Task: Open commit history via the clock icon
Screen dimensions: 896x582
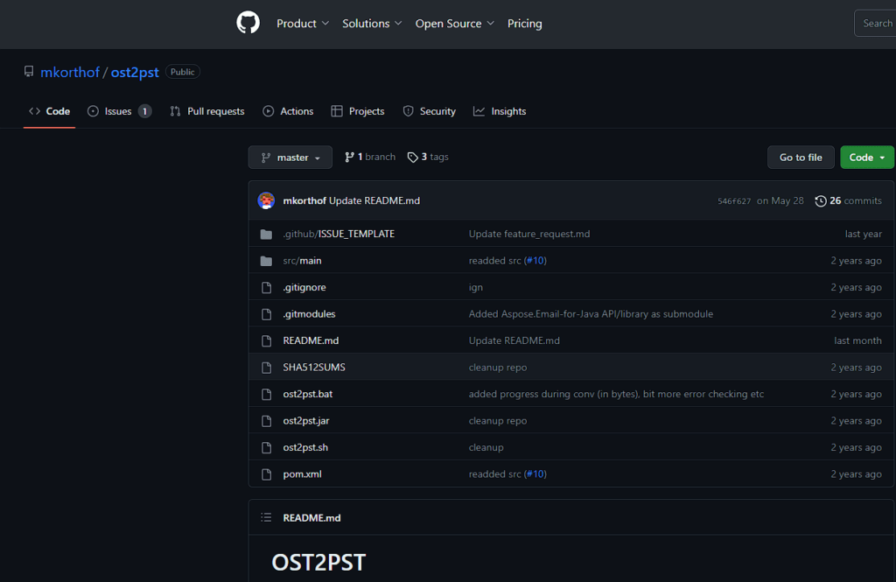Action: pos(820,200)
